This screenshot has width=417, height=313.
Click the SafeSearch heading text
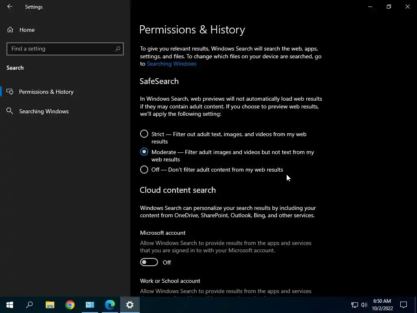pyautogui.click(x=159, y=81)
